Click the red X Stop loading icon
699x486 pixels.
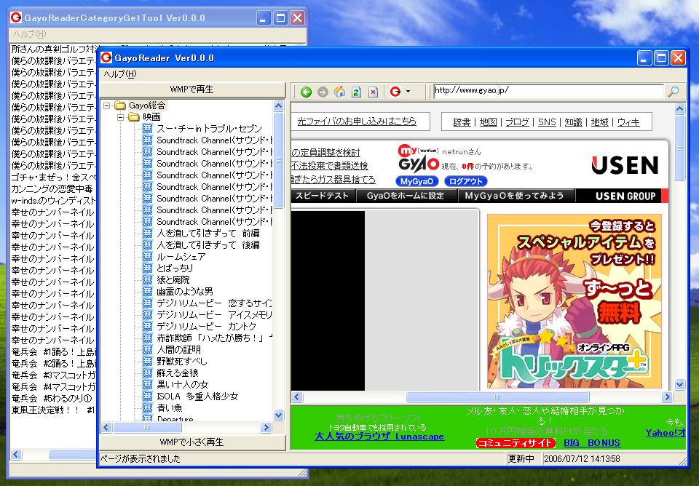click(x=373, y=92)
